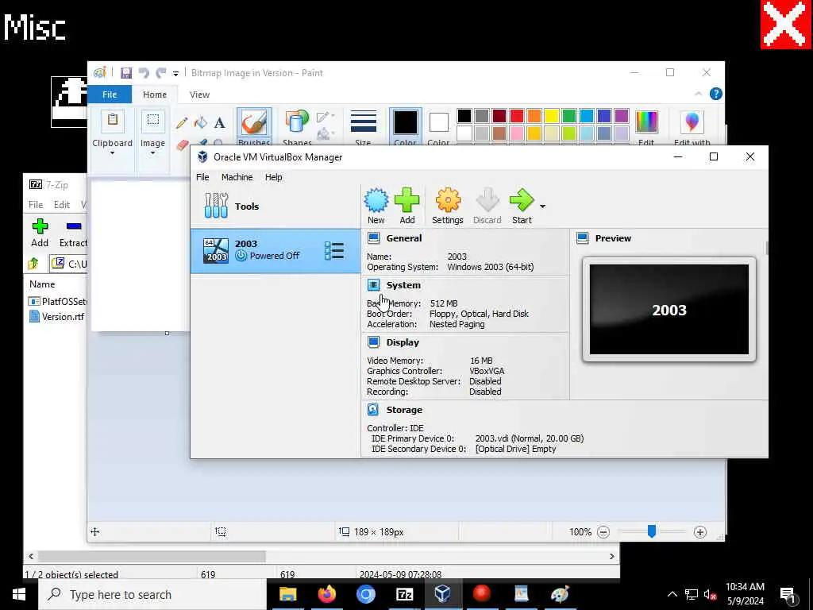Select the Fill with color bucket tool
813x610 pixels.
point(201,123)
